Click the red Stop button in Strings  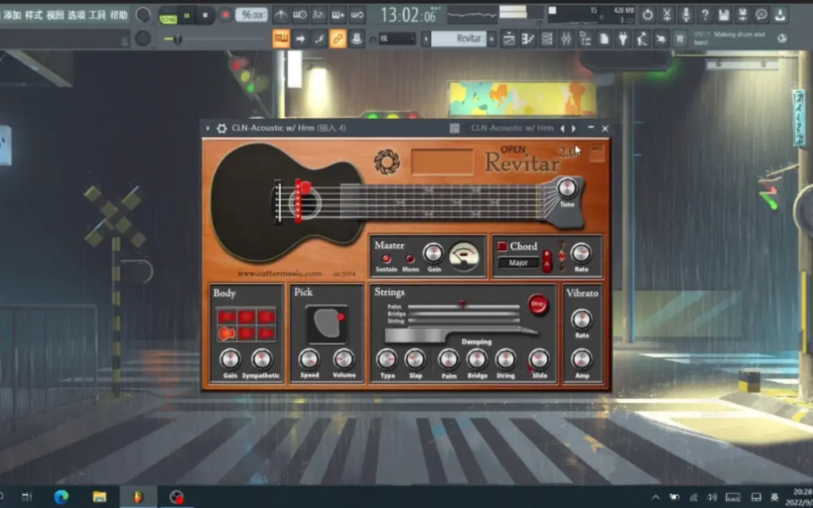coord(539,304)
